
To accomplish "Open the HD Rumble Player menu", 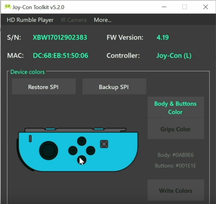I will pyautogui.click(x=30, y=20).
